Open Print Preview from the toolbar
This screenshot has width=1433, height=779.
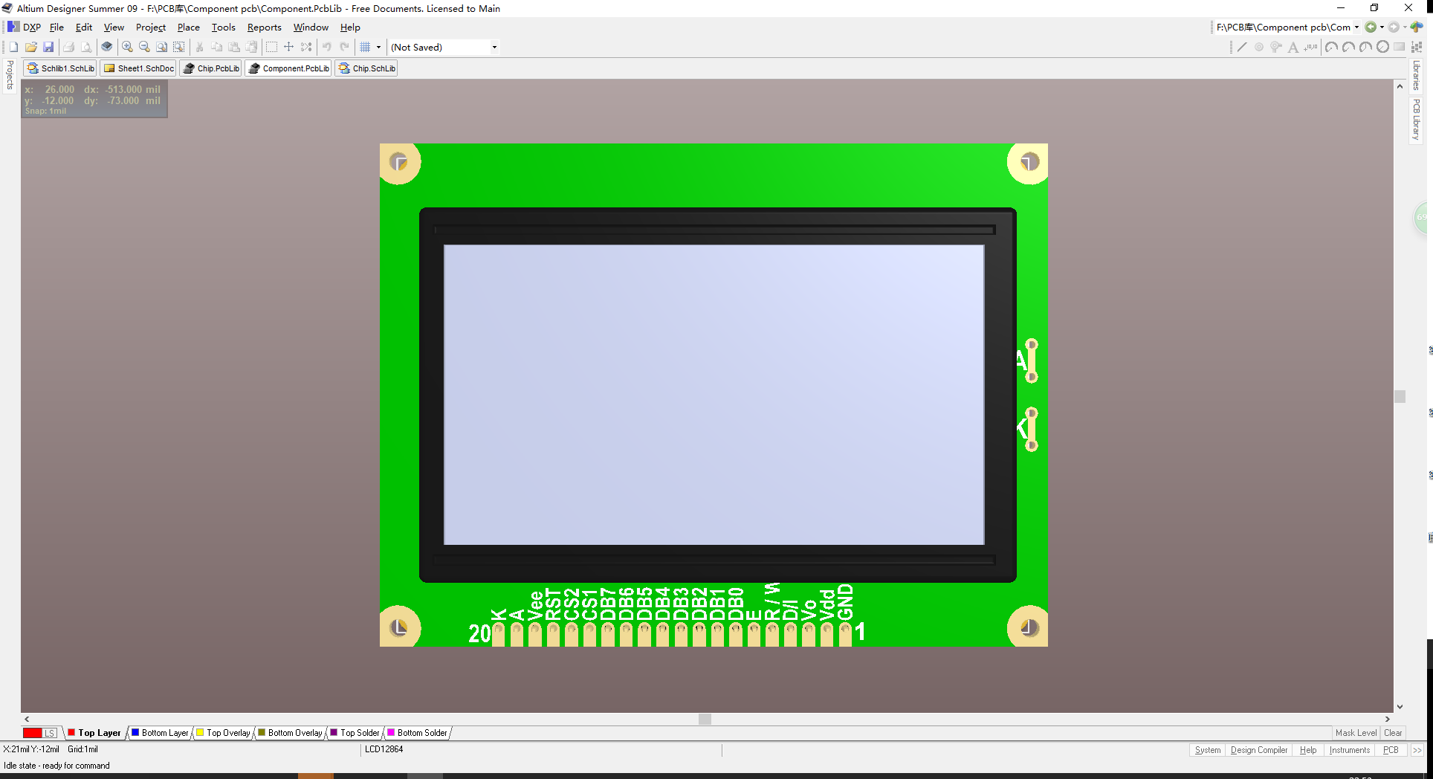(x=86, y=47)
